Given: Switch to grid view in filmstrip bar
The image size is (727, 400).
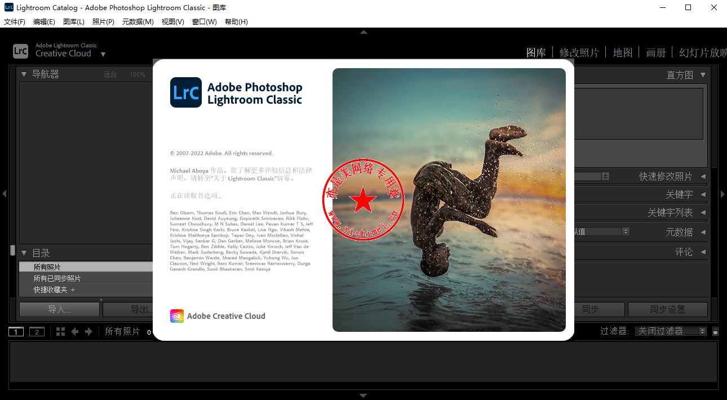Looking at the screenshot, I should click(61, 332).
